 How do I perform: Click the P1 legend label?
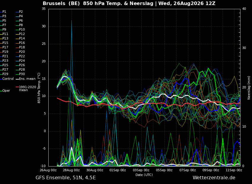(x=4, y=12)
